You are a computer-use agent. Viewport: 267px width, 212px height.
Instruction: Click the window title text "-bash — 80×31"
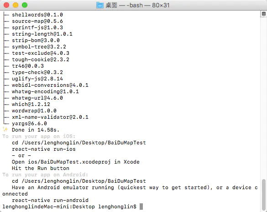(148, 5)
